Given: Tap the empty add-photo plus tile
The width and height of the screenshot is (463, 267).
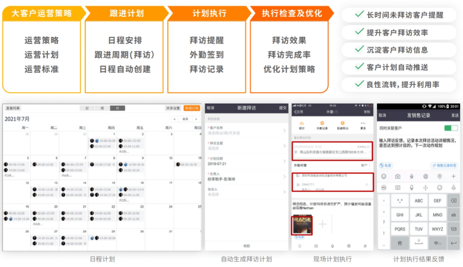Looking at the screenshot, I should (322, 224).
